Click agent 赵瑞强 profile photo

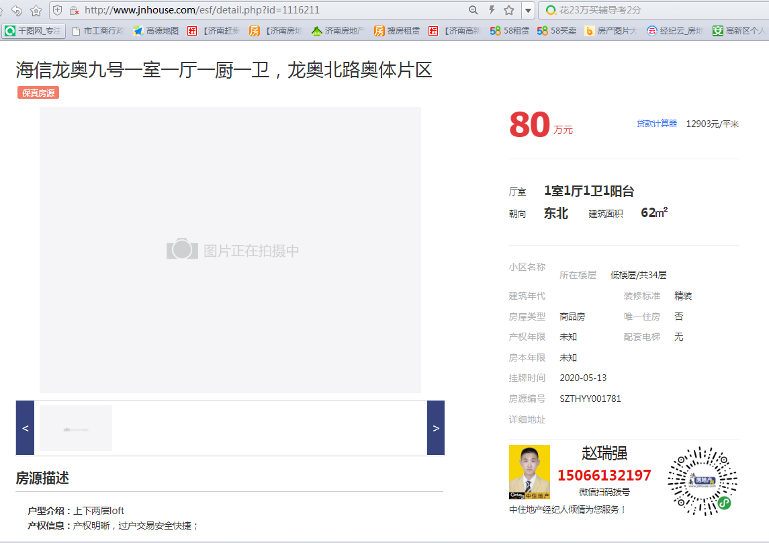coord(529,472)
